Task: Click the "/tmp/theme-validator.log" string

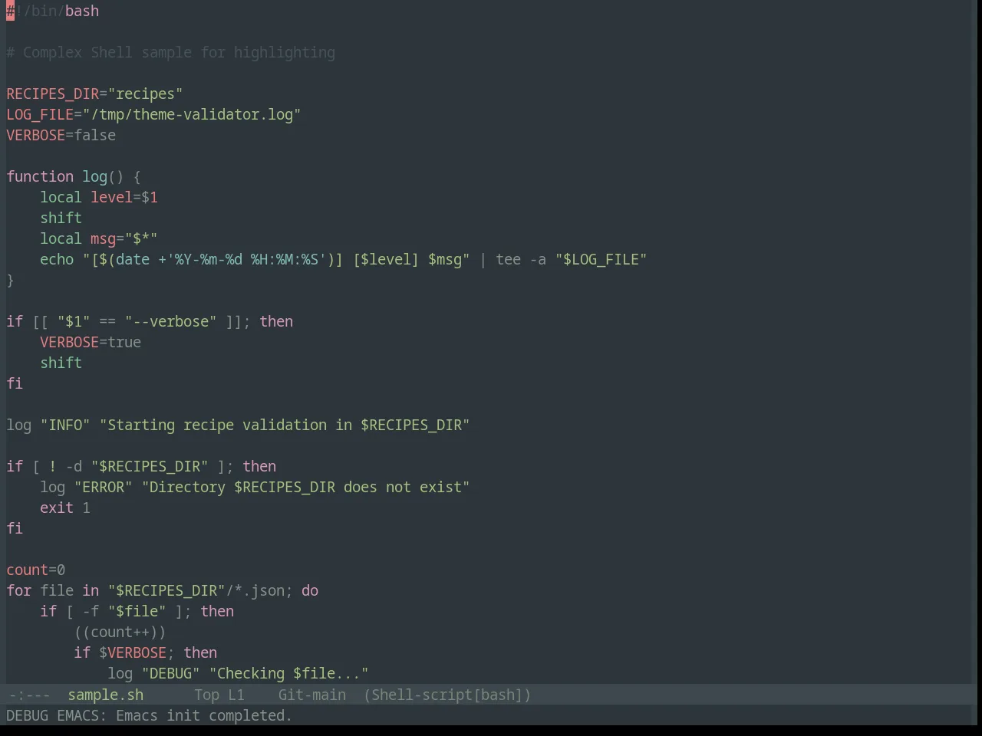Action: 192,114
